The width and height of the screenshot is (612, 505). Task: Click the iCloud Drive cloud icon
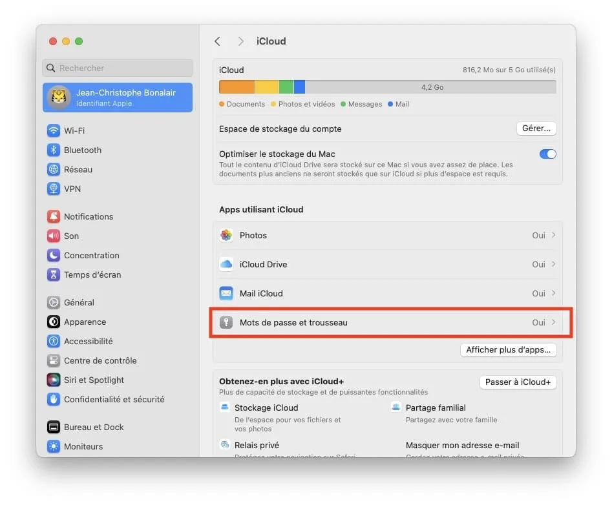226,264
